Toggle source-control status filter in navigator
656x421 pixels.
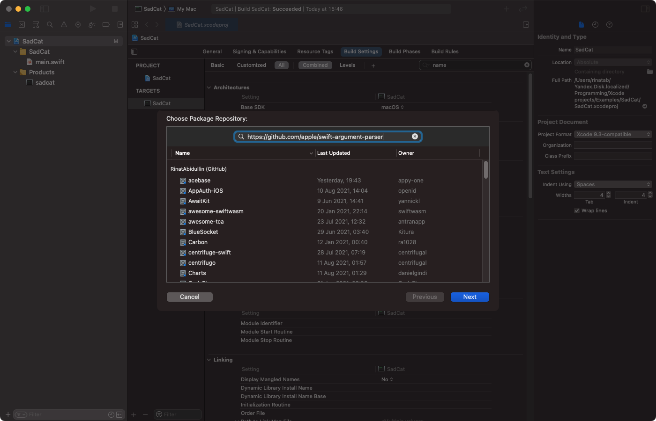pos(119,414)
